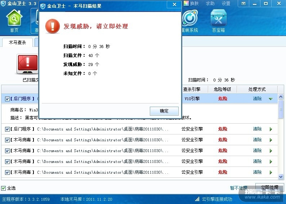The image size is (286, 204).
Task: Click the V10引擎 engine cell
Action: click(x=192, y=99)
